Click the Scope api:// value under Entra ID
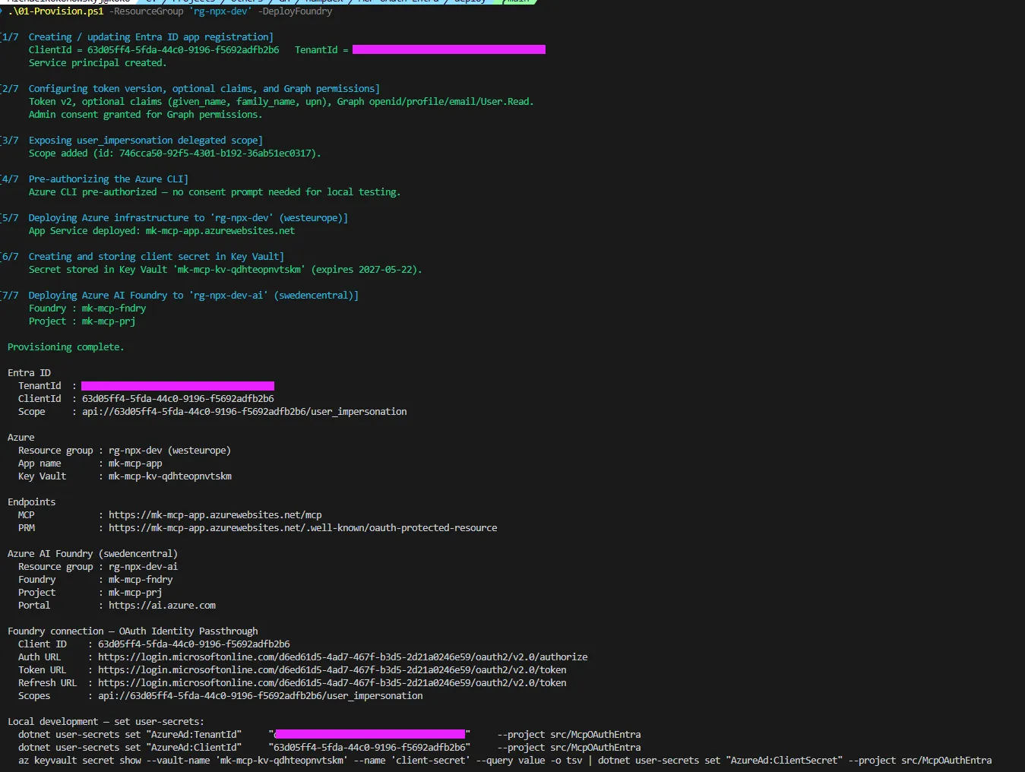The image size is (1025, 772). point(245,412)
